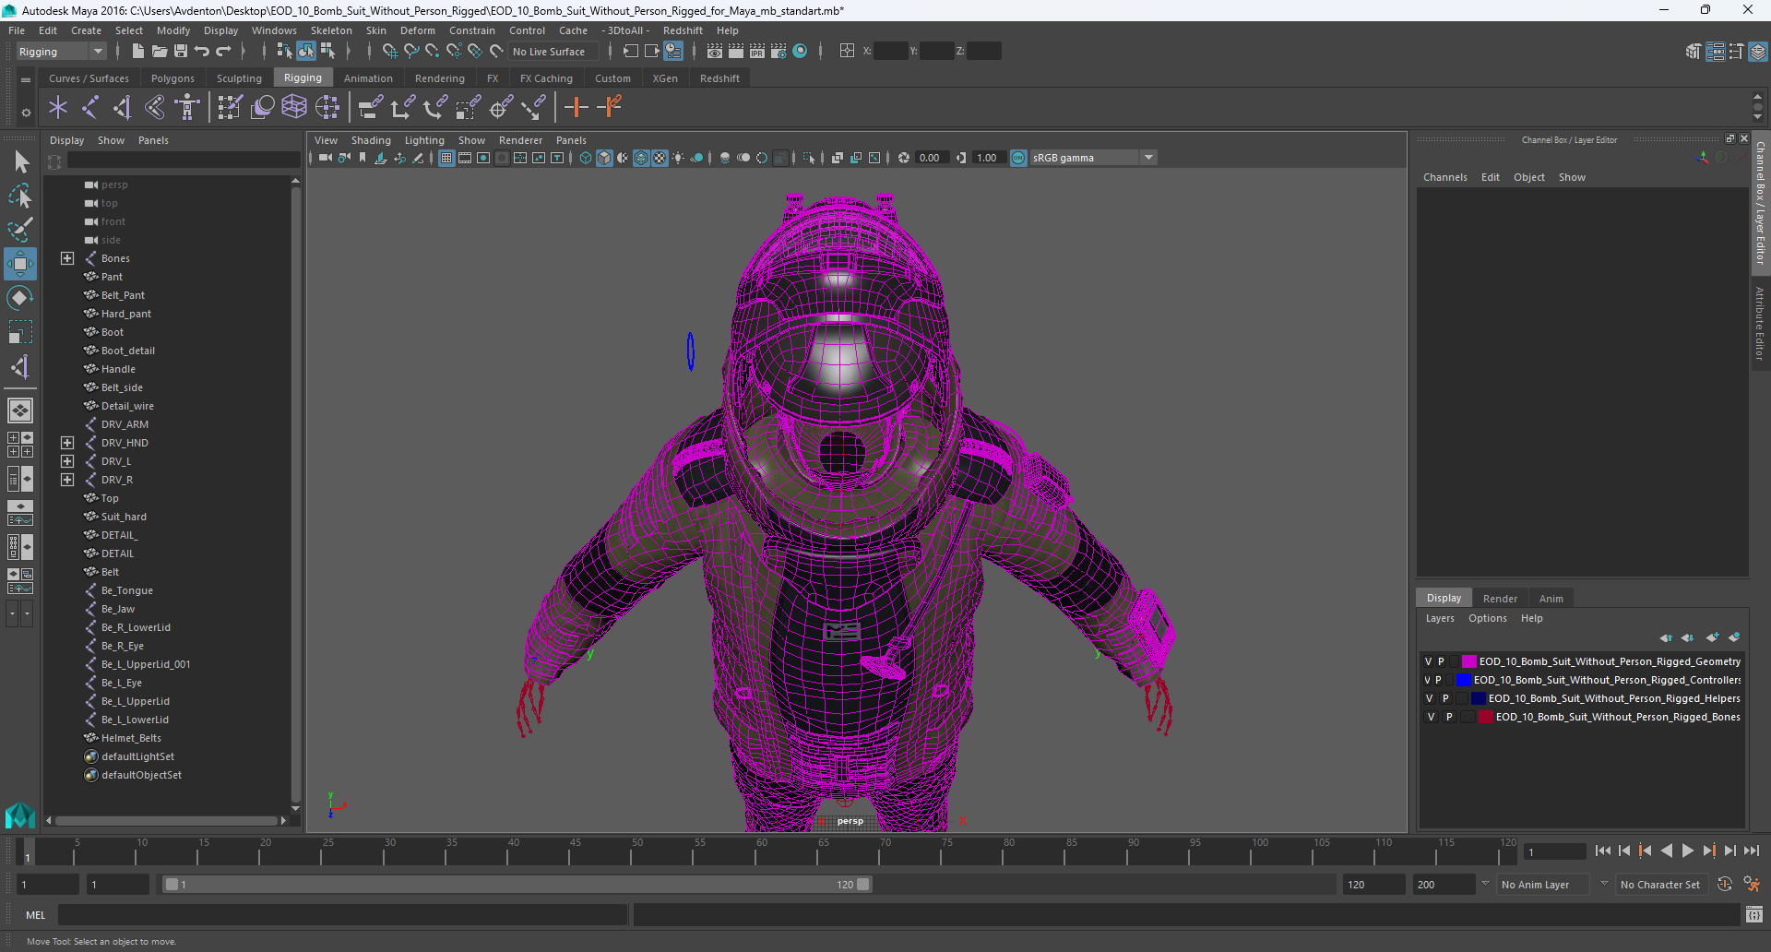Expand the DRV_R node in Outliner
The width and height of the screenshot is (1771, 952).
(67, 480)
